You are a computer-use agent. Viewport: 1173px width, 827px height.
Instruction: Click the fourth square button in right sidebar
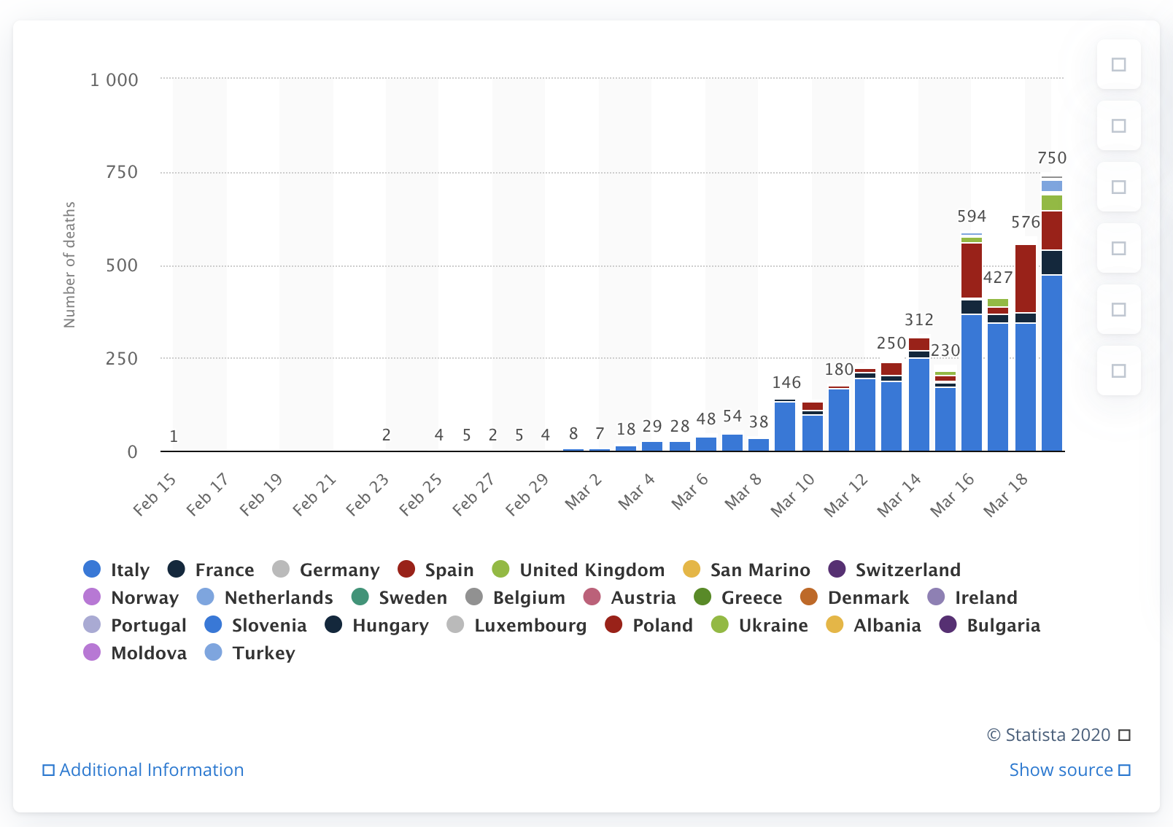1118,249
